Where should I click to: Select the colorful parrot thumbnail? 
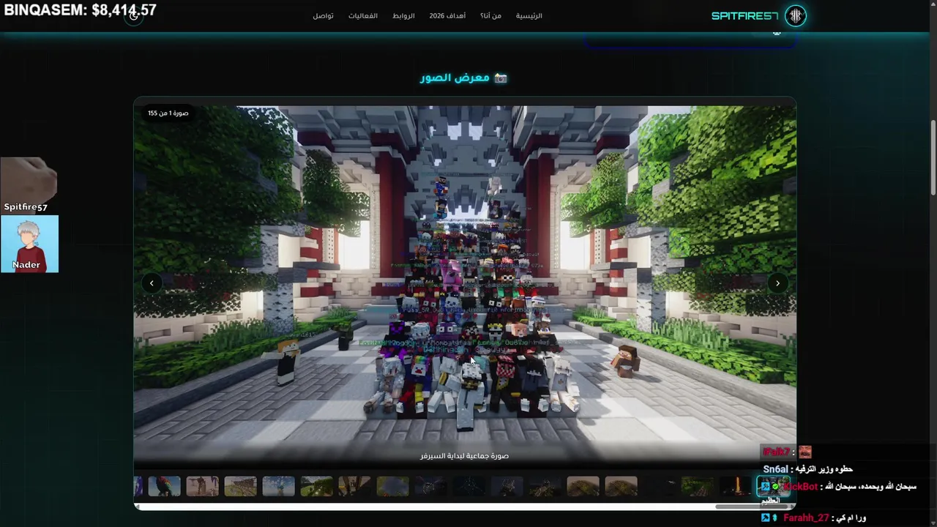pos(164,486)
